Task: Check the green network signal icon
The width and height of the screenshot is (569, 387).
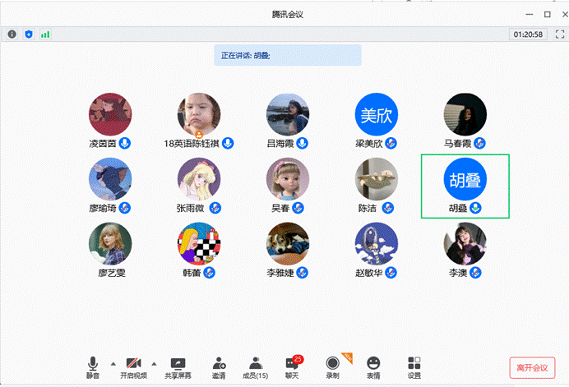Action: tap(45, 35)
